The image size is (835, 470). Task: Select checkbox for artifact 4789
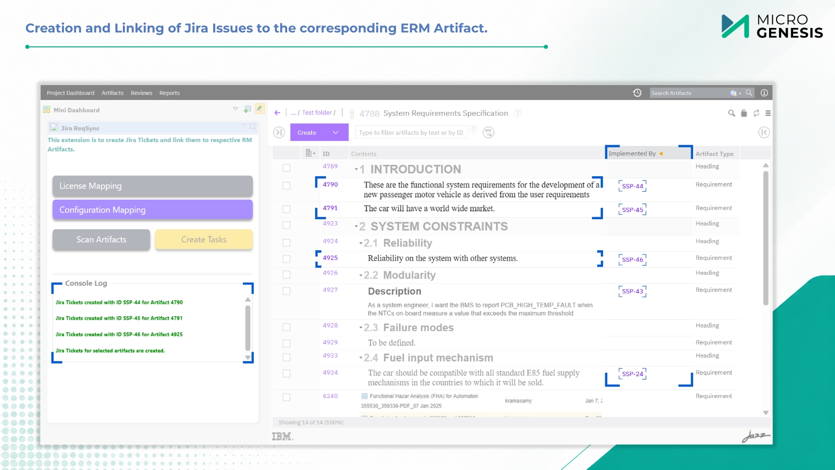[x=287, y=168]
